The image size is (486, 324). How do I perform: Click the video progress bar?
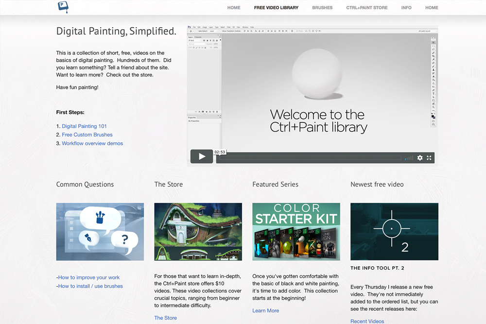point(311,158)
